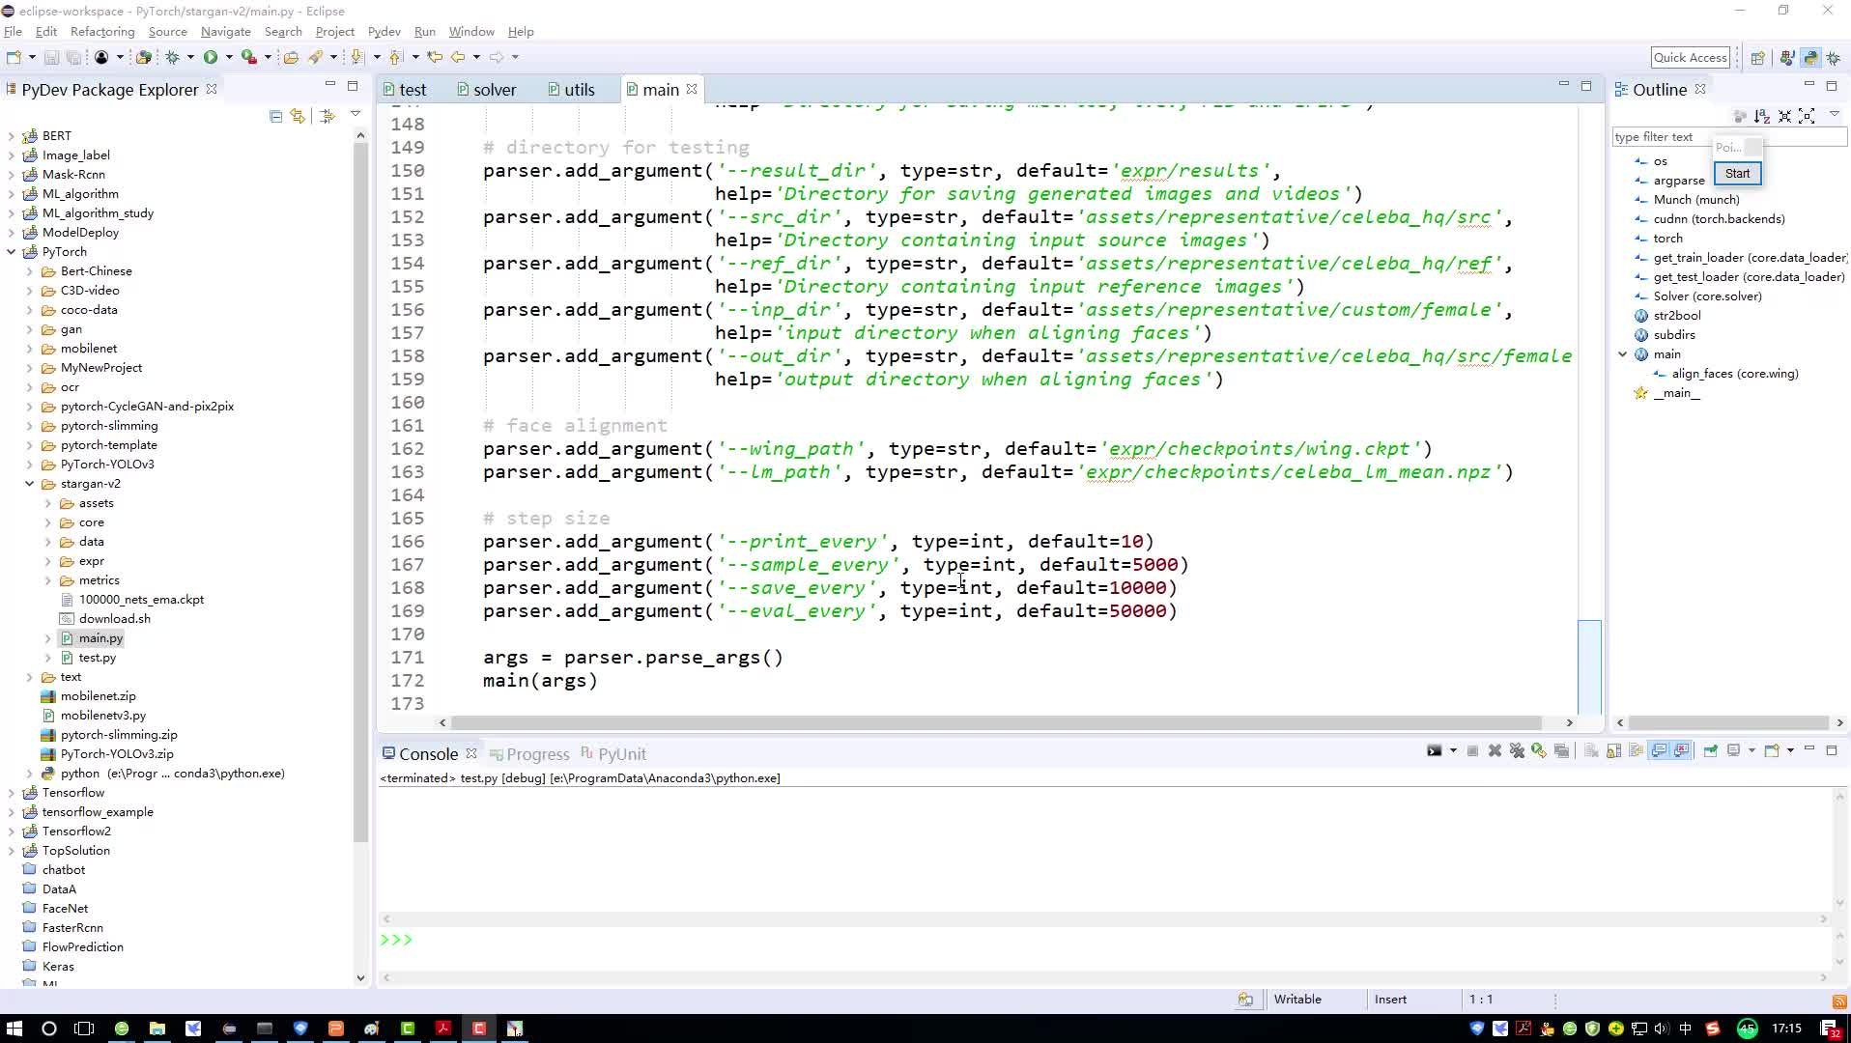This screenshot has height=1043, width=1851.
Task: Toggle show console on standard output change
Action: [1659, 750]
